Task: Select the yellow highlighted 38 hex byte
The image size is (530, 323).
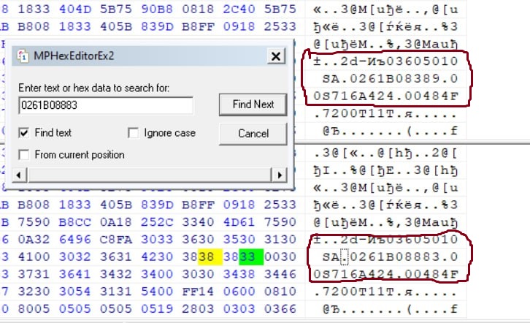Action: point(206,257)
